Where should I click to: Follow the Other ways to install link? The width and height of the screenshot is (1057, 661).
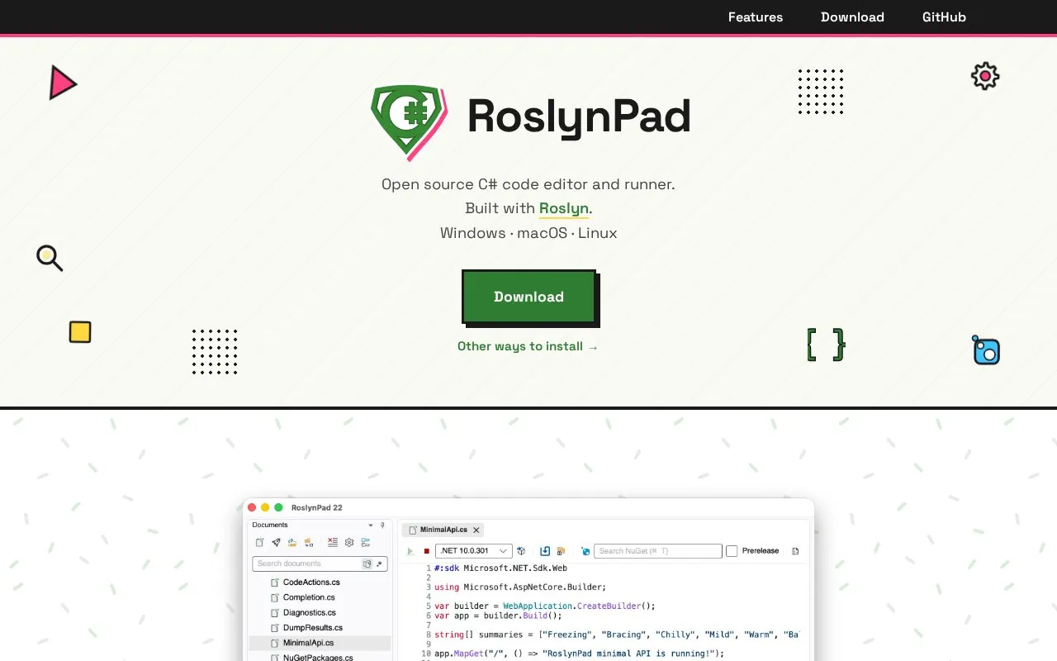click(x=528, y=346)
